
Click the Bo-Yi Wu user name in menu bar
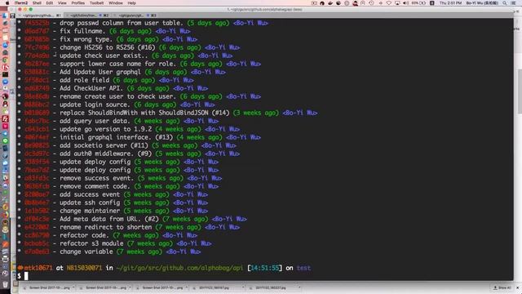point(482,3)
